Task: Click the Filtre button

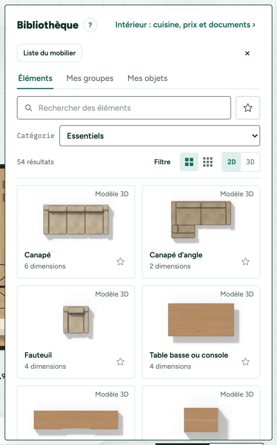Action: (162, 162)
